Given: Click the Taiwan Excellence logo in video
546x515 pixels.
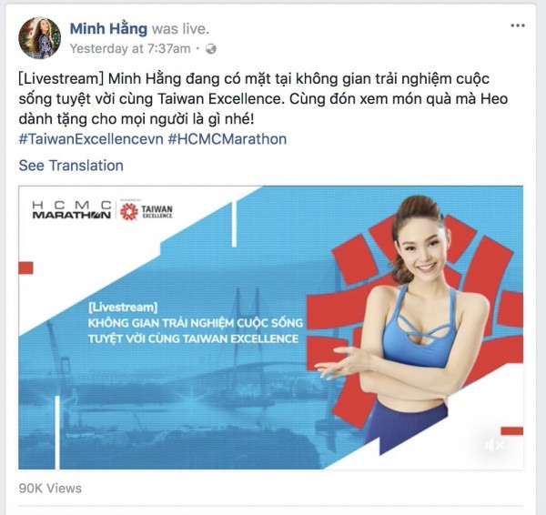Looking at the screenshot, I should tap(147, 211).
